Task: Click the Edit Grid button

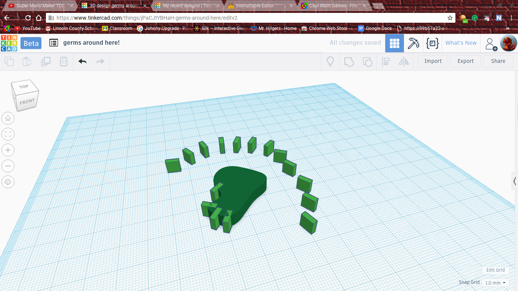Action: pos(496,270)
